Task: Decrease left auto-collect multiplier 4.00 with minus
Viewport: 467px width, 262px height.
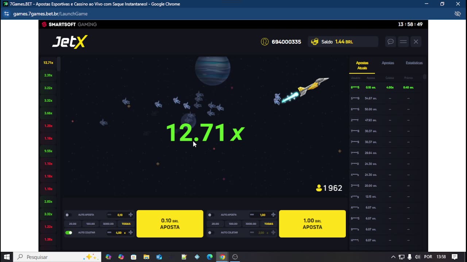Action: 109,233
